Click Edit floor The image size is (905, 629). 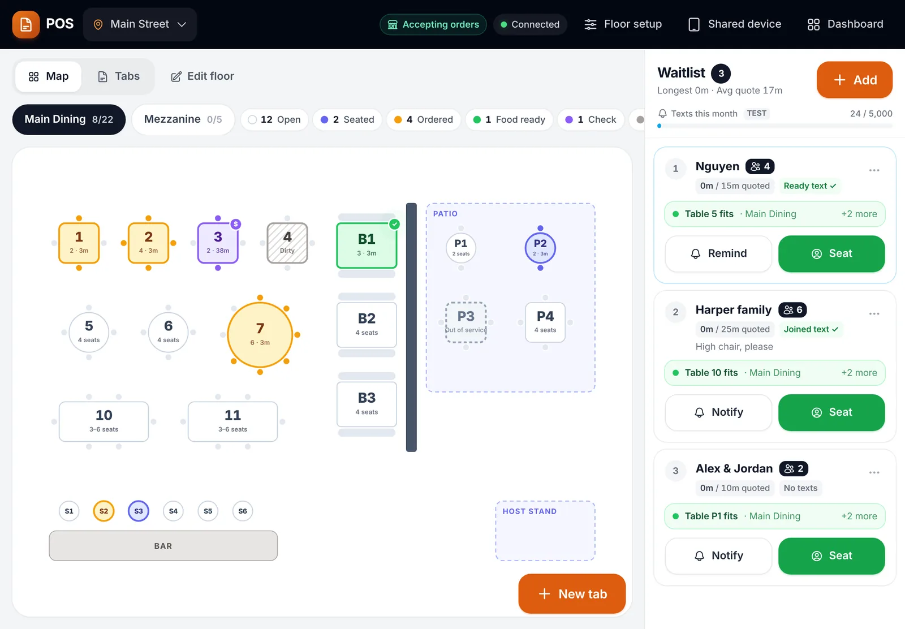click(202, 76)
